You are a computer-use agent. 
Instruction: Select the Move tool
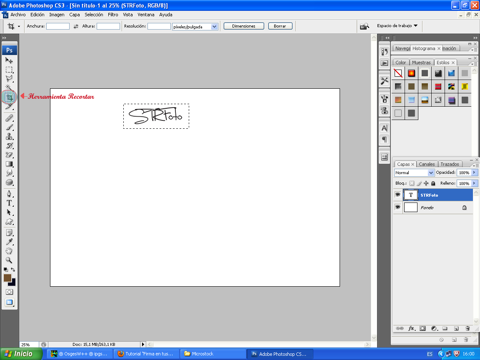coord(9,60)
